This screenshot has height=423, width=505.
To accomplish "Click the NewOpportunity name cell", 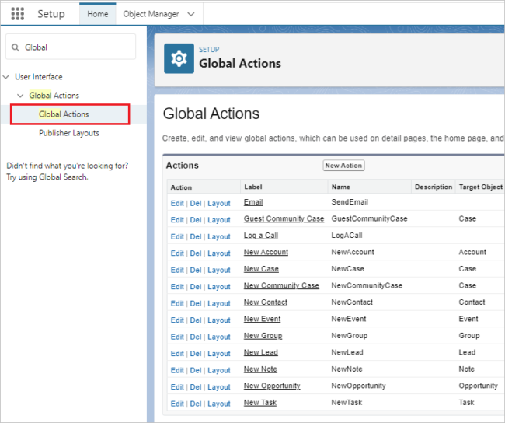I will point(358,386).
